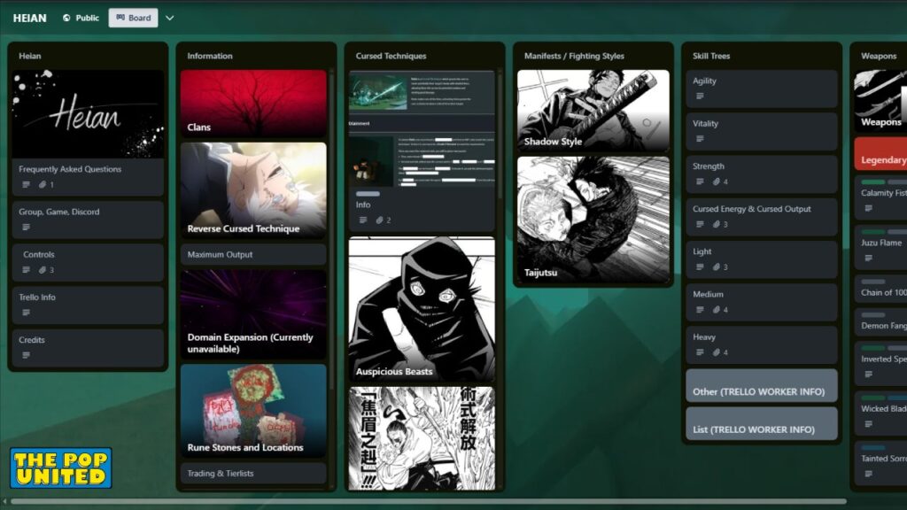Screen dimensions: 907x510
Task: Click attachment icon on the Info card
Action: coord(379,220)
